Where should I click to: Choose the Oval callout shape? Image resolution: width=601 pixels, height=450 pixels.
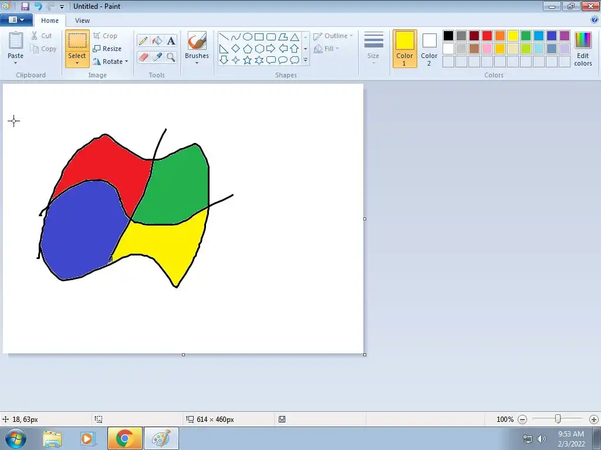283,60
